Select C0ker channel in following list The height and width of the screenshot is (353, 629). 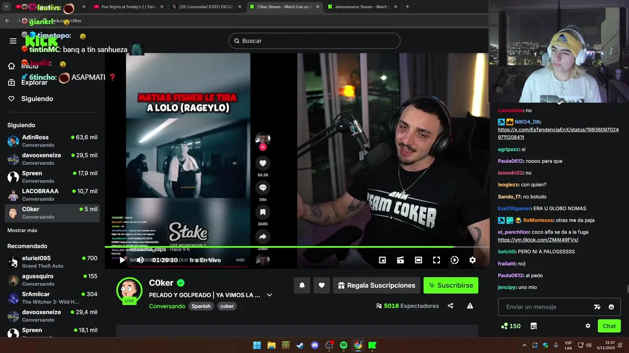(52, 213)
